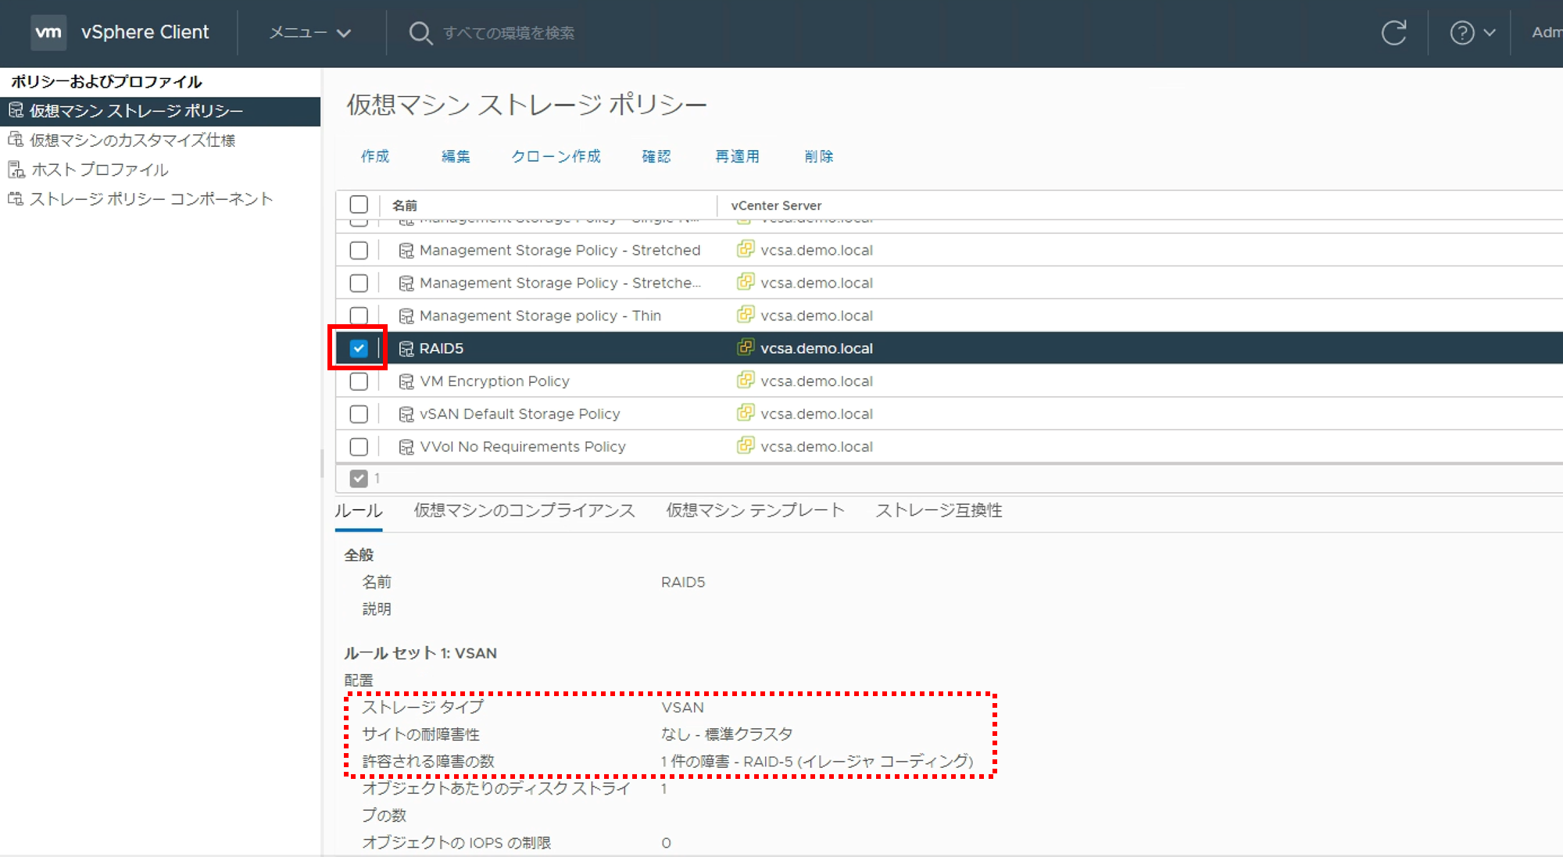Click the ホスト プロファイル sidebar icon

point(16,170)
